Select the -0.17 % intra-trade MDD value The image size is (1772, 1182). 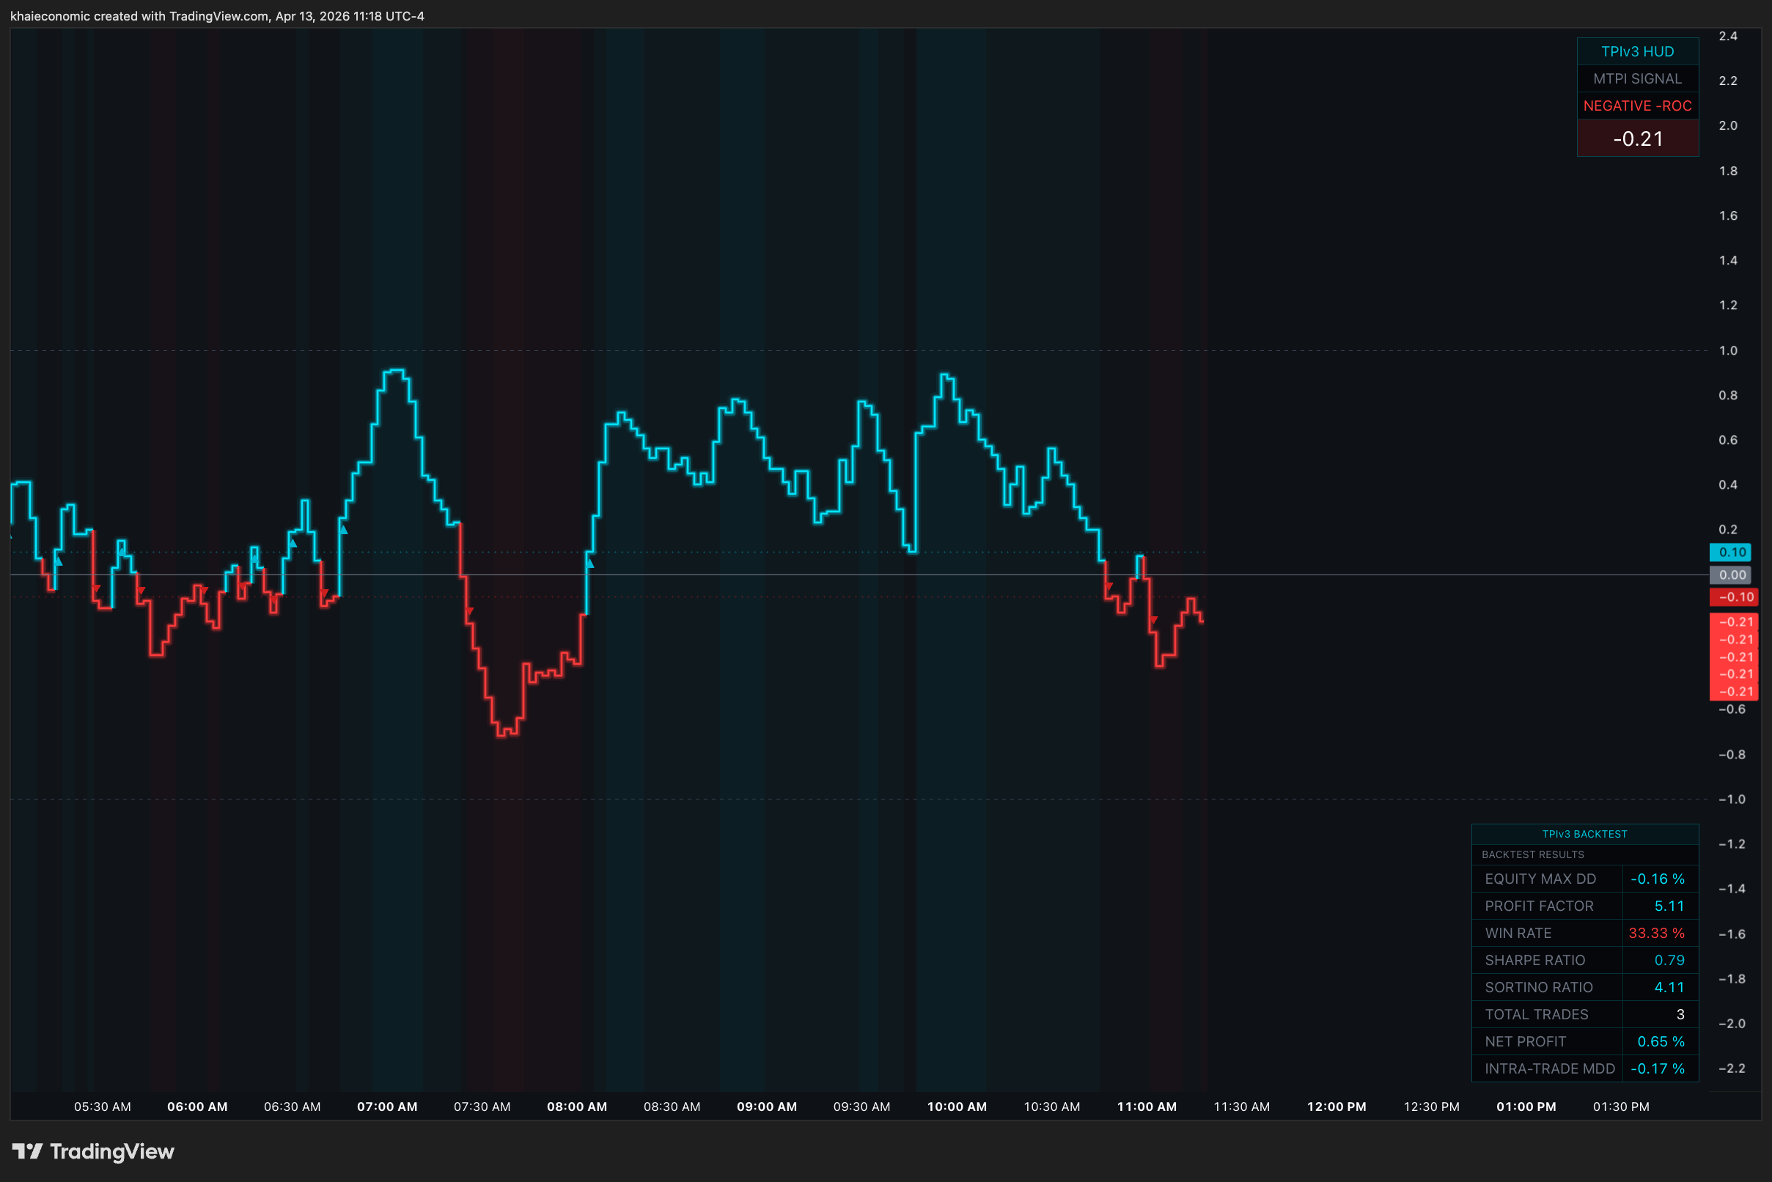click(x=1658, y=1069)
